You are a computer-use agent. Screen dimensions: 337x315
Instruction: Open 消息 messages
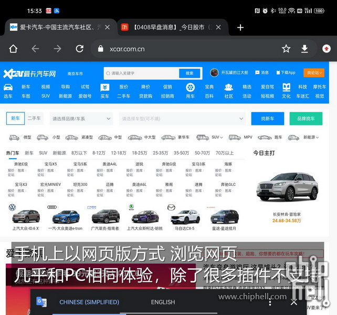262,72
